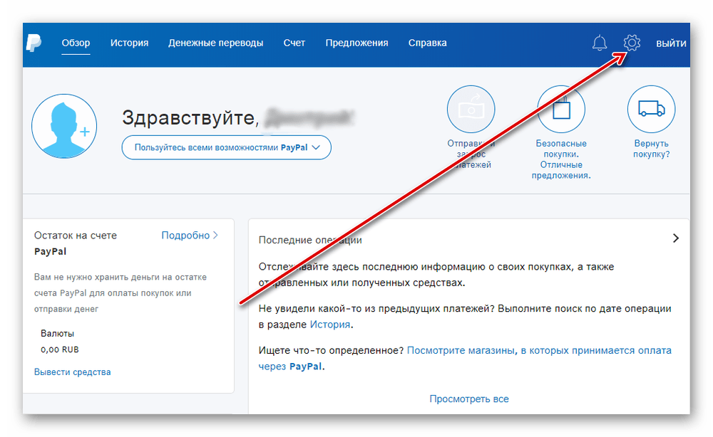Click the 'Вернуть покупку?' label

click(651, 149)
